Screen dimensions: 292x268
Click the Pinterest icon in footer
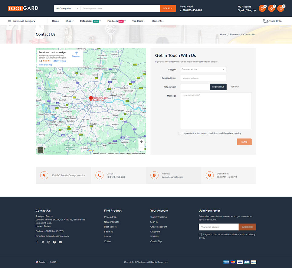coord(54,242)
